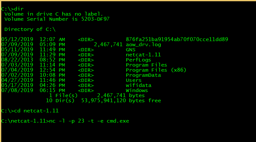256x142 pixels.
Task: Select the 876fa251ba91954ab70f070cce11dd89 folder name
Action: point(177,39)
